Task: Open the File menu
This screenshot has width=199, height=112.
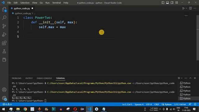Action: 9,3
